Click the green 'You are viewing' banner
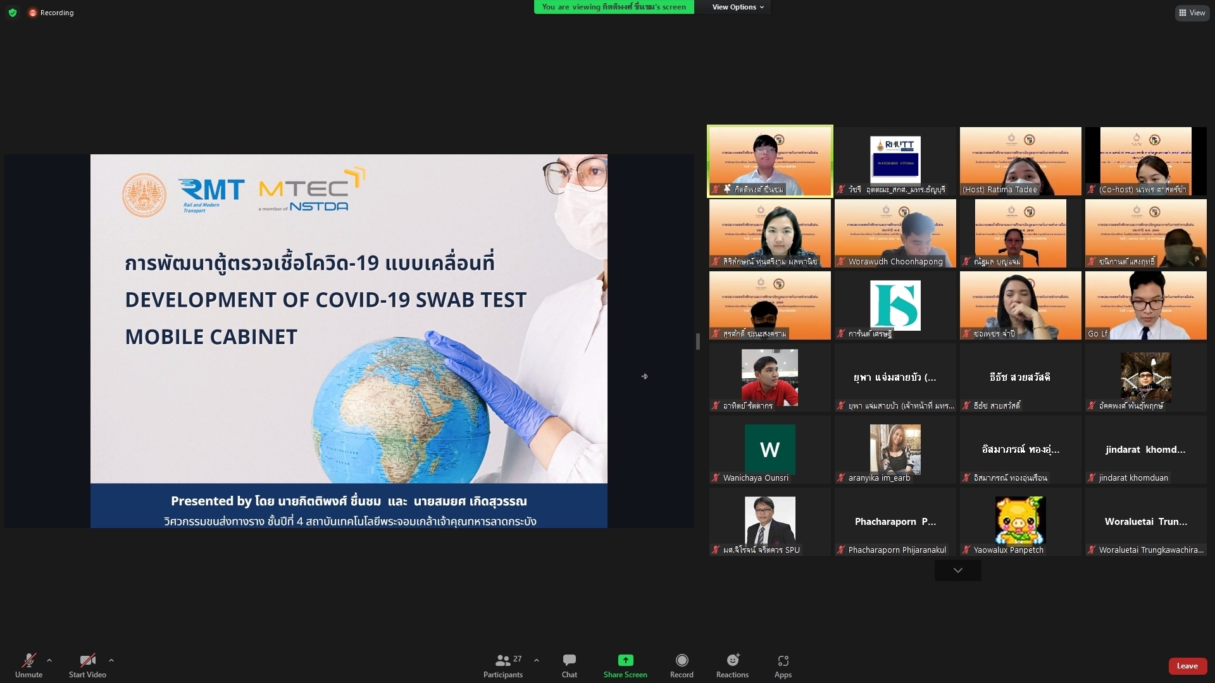 [614, 7]
